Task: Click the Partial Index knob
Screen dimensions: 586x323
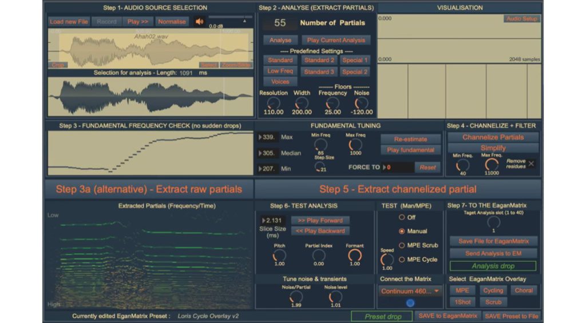Action: (x=318, y=255)
